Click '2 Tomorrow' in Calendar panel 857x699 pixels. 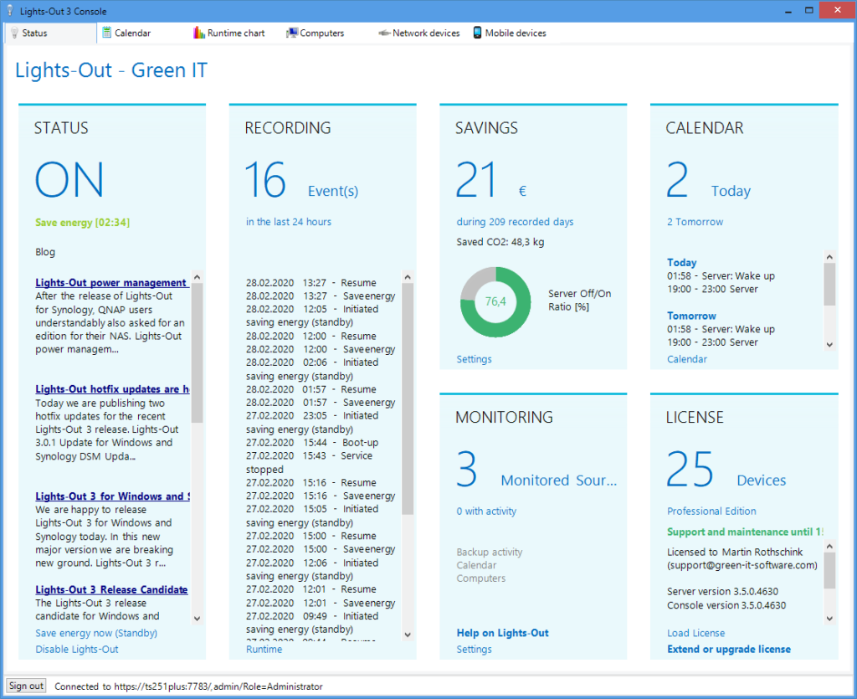695,222
